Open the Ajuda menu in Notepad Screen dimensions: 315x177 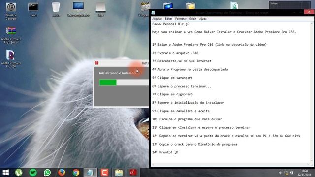[x=203, y=19]
